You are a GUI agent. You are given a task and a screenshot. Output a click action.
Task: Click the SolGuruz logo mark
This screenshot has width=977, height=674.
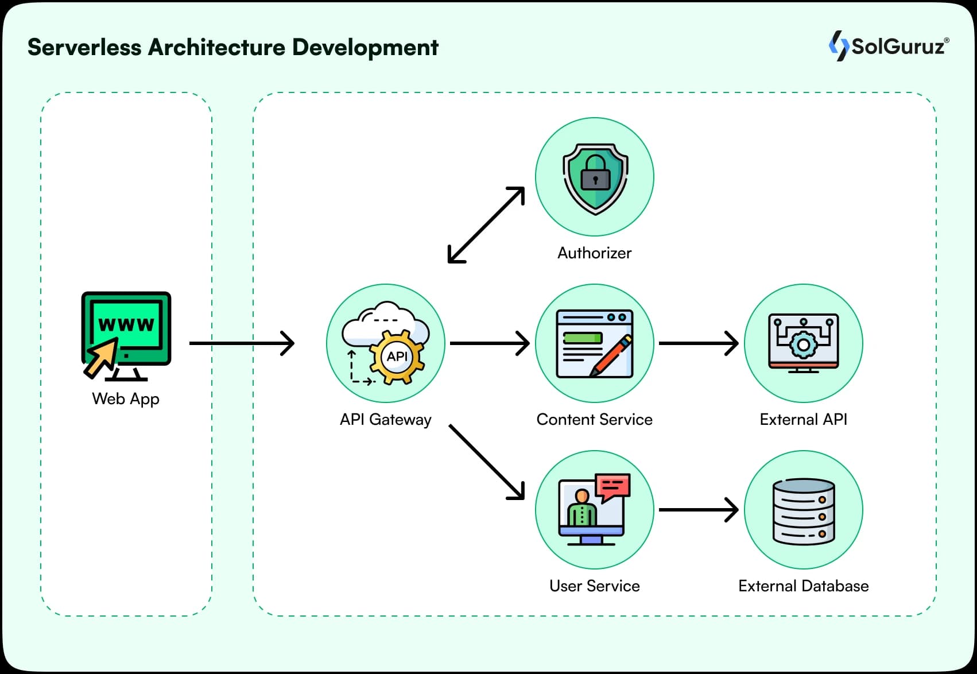[839, 46]
